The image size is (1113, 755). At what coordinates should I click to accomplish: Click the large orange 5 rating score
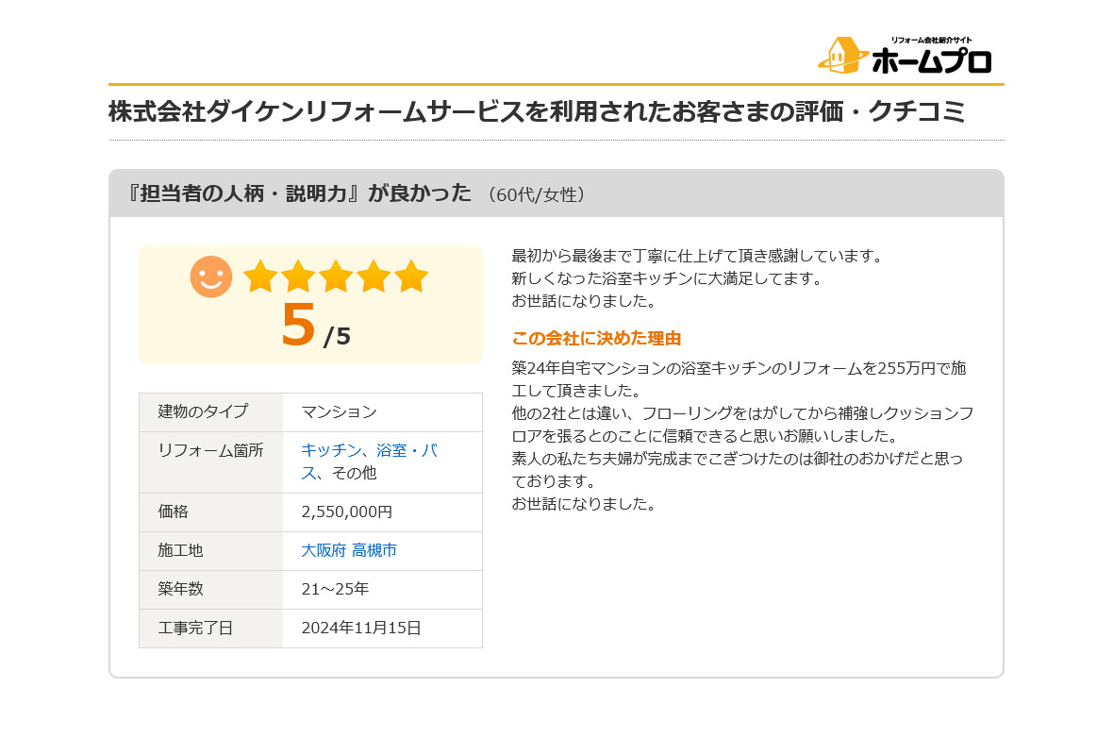point(298,326)
